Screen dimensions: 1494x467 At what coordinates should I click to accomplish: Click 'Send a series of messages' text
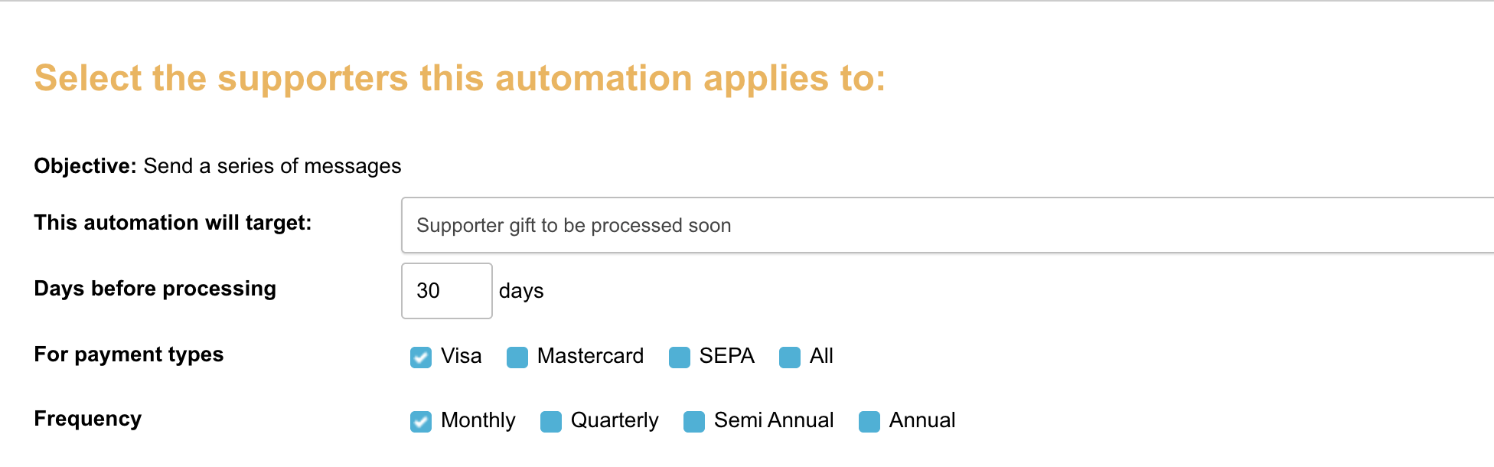click(272, 166)
